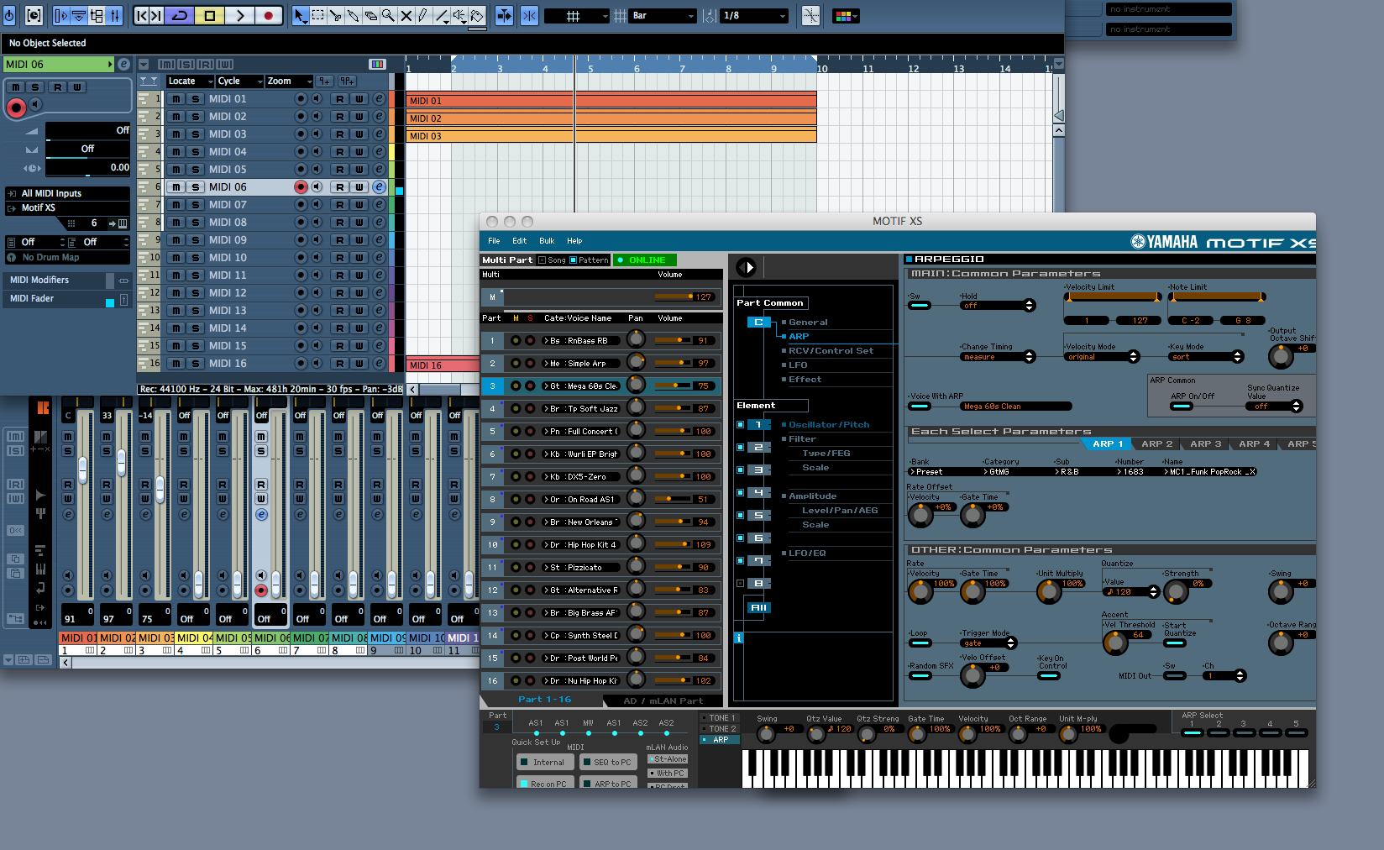Toggle monitor speaker on MIDI 06 track
The image size is (1384, 850).
click(317, 187)
